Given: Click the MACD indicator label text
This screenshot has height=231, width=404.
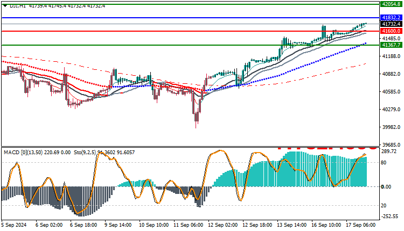Looking at the screenshot, I should click(x=37, y=153).
